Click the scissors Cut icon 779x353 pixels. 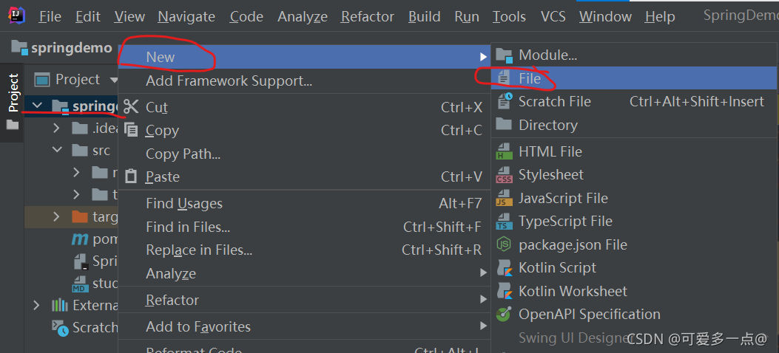pyautogui.click(x=131, y=107)
